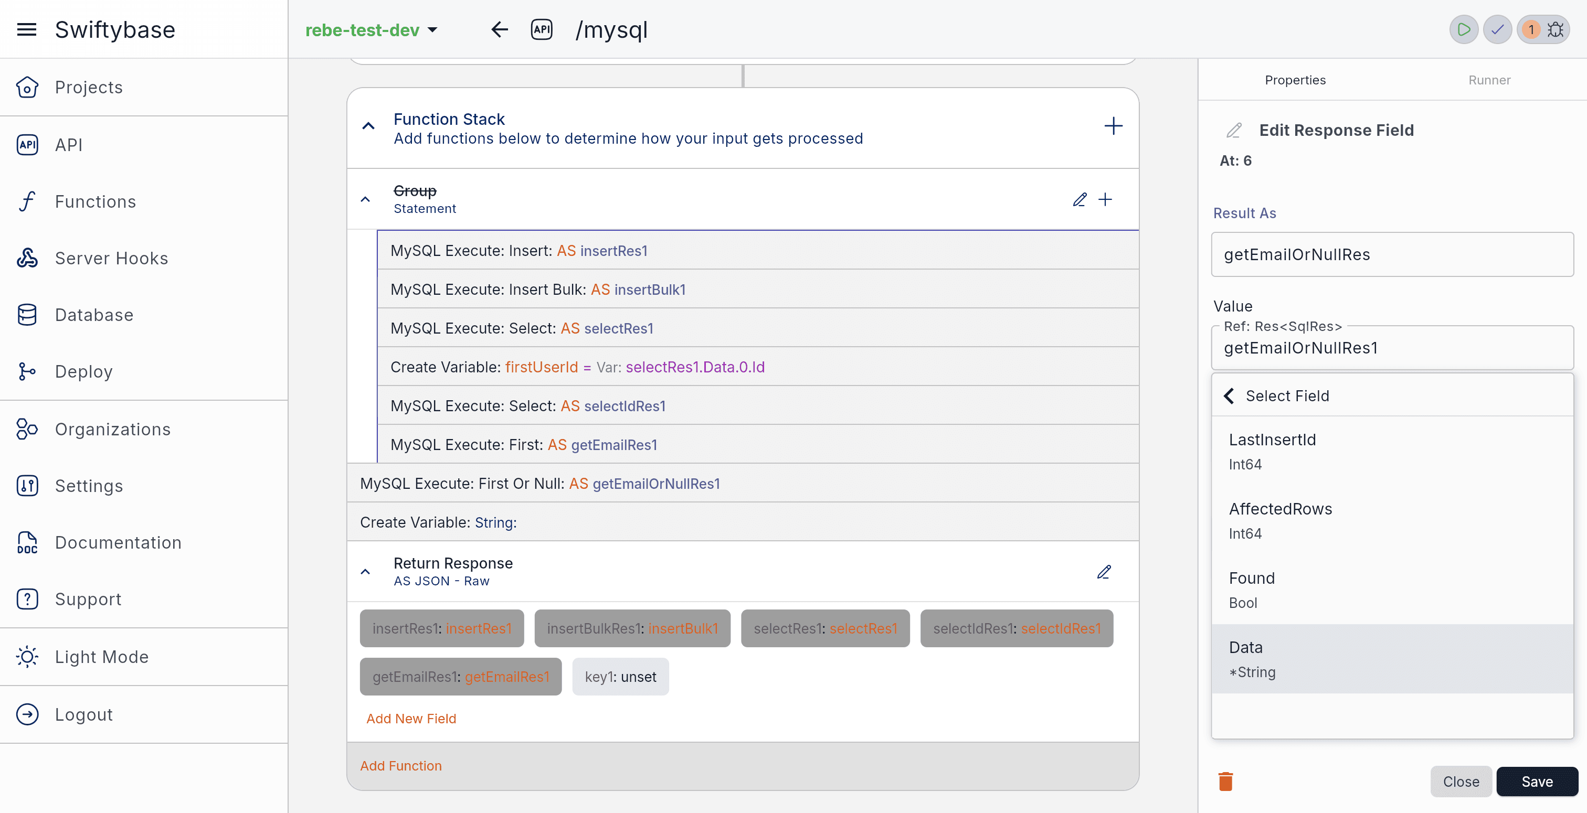
Task: Click the Deploy branch icon
Action: pos(27,371)
